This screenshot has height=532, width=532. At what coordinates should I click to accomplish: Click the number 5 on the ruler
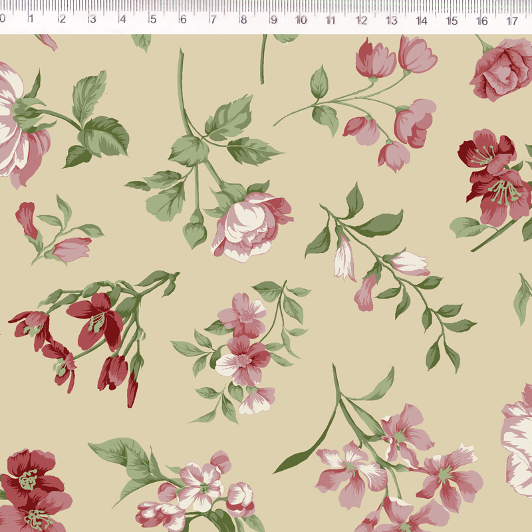coord(152,20)
